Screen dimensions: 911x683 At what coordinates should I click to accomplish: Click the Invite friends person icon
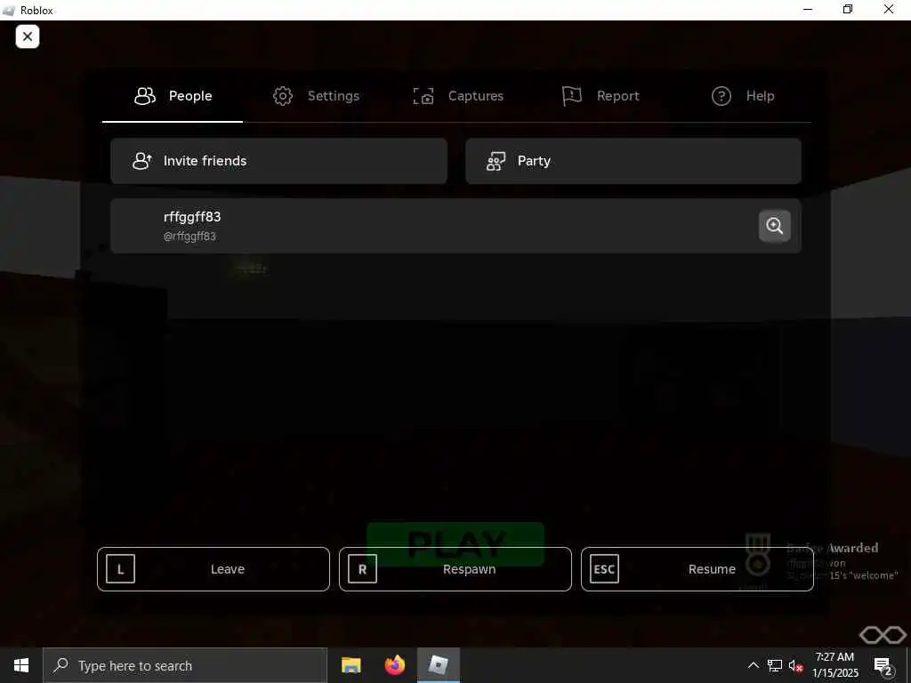pyautogui.click(x=142, y=161)
